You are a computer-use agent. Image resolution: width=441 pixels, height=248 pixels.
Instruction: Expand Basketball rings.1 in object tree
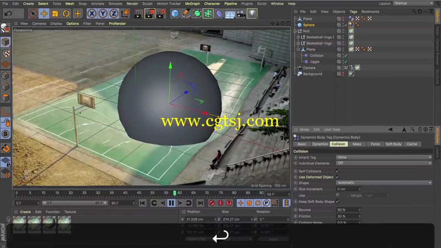[x=298, y=37]
